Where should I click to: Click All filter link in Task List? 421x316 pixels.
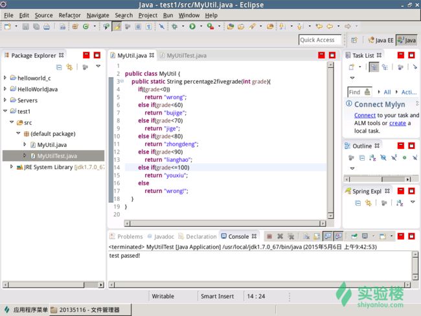point(387,92)
